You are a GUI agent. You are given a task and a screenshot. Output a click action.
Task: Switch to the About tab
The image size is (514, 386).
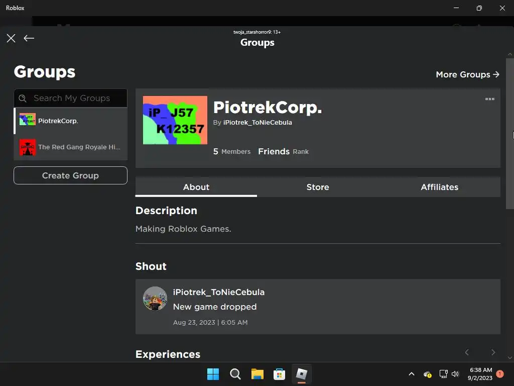(196, 187)
